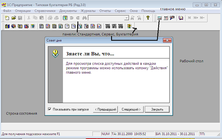Click the Dt/Kt sigma sheet icon
This screenshot has height=139, width=222.
[48, 26]
